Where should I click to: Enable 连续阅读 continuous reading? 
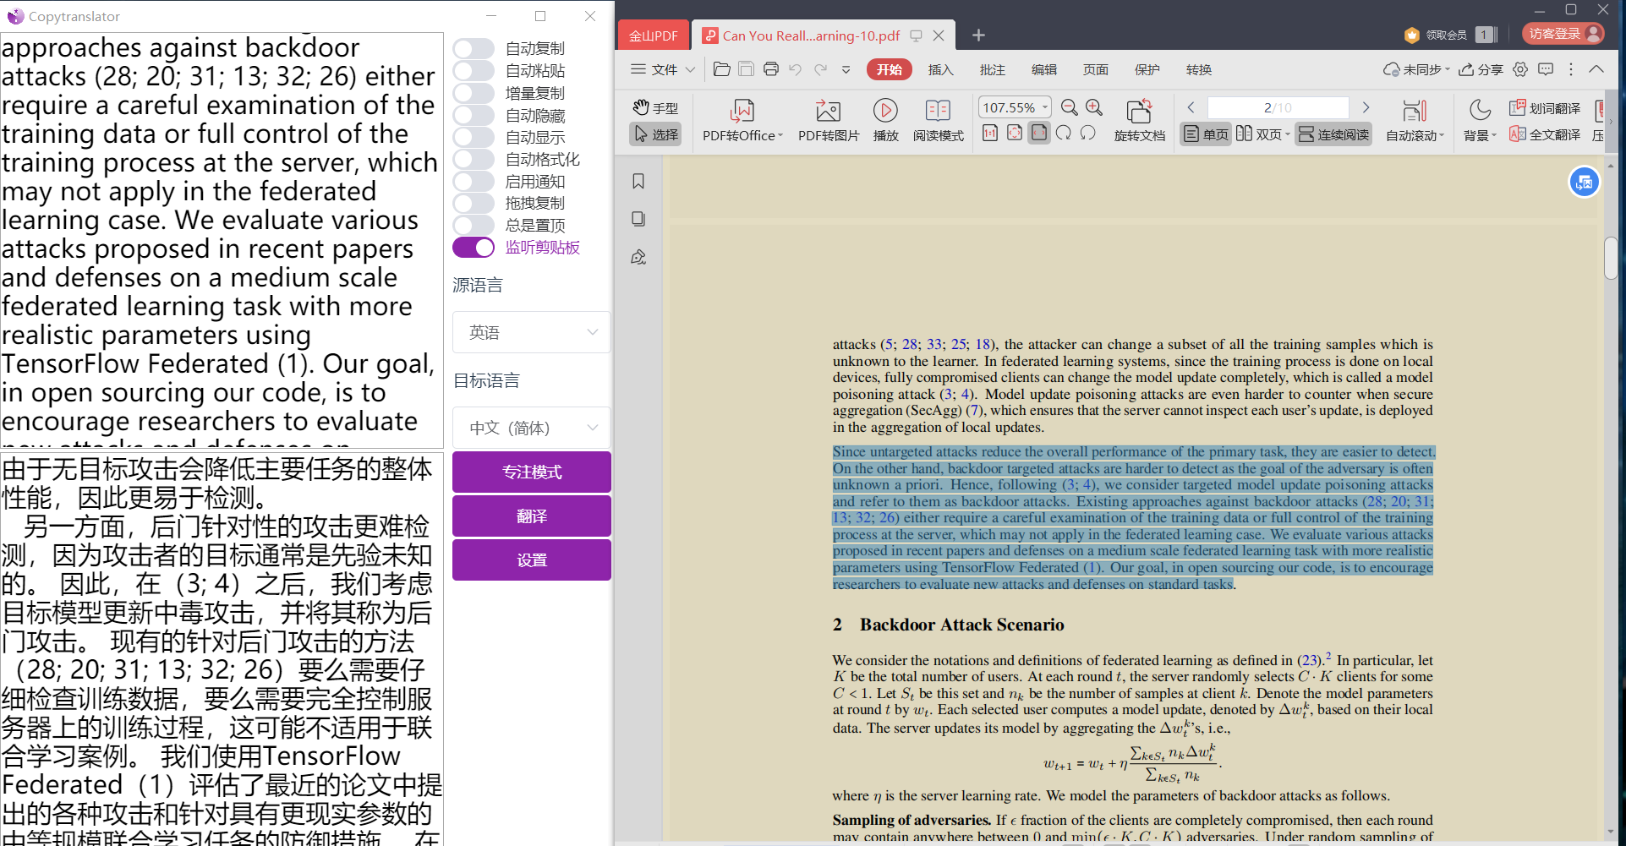(x=1333, y=134)
